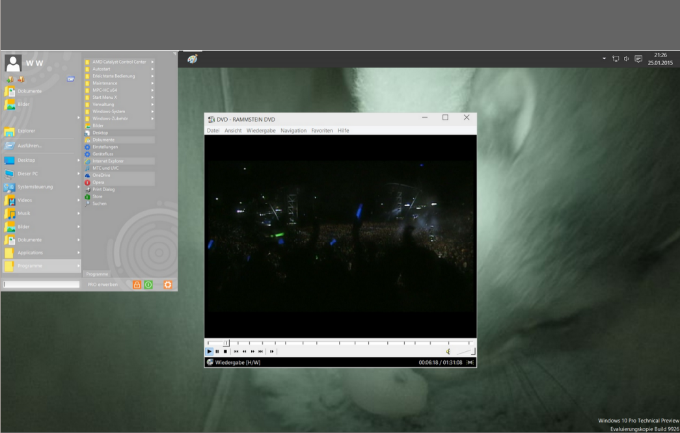Click the volume slider in the player

[x=465, y=352]
